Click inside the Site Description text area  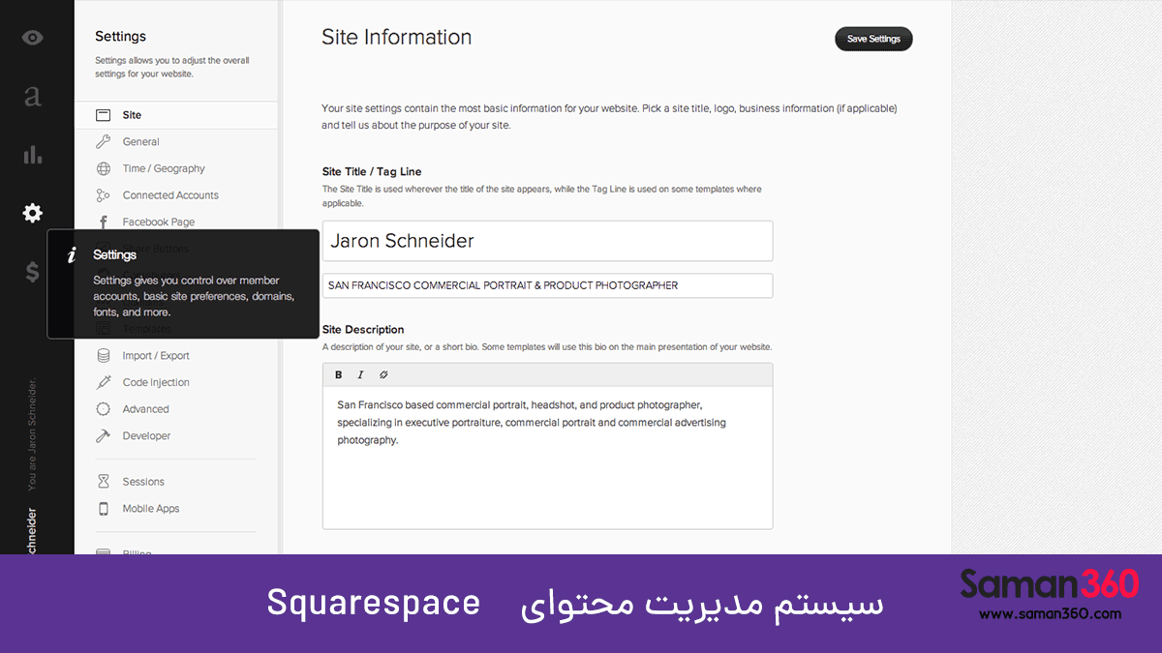(547, 458)
